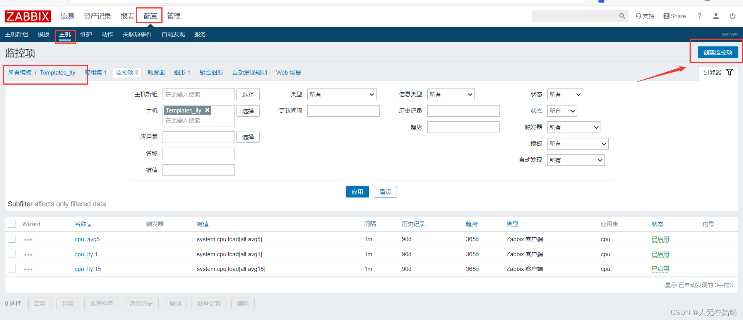Image resolution: width=743 pixels, height=320 pixels.
Task: Open the cpu_avg5 item link
Action: pyautogui.click(x=87, y=239)
